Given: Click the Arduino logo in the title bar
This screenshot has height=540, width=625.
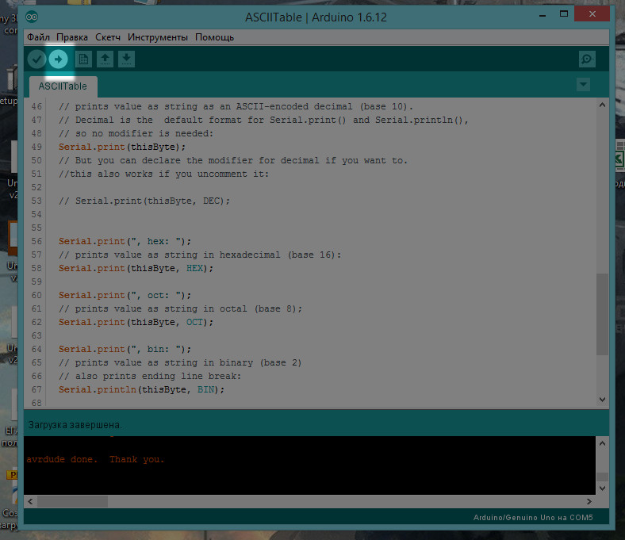Looking at the screenshot, I should click(x=32, y=17).
